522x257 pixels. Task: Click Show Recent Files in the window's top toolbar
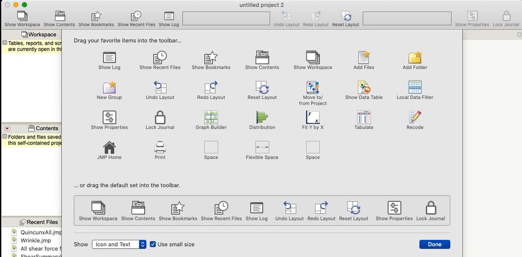(136, 19)
